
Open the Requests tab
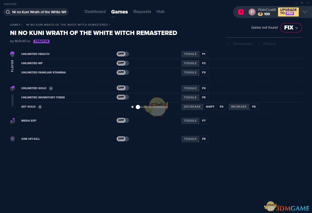(x=142, y=12)
